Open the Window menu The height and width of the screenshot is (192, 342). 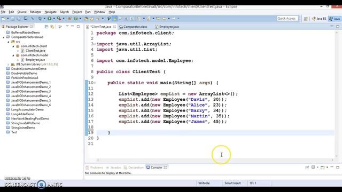(99, 12)
